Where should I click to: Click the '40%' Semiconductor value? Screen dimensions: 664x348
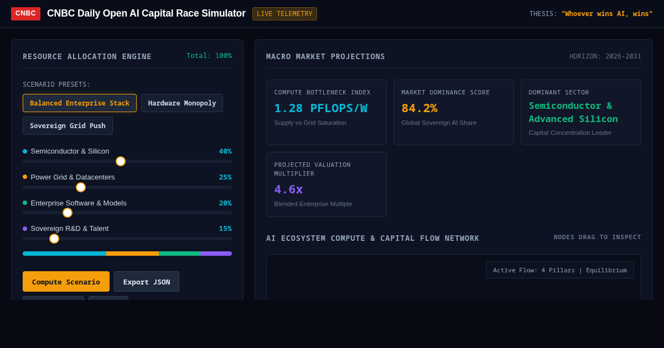tap(225, 151)
